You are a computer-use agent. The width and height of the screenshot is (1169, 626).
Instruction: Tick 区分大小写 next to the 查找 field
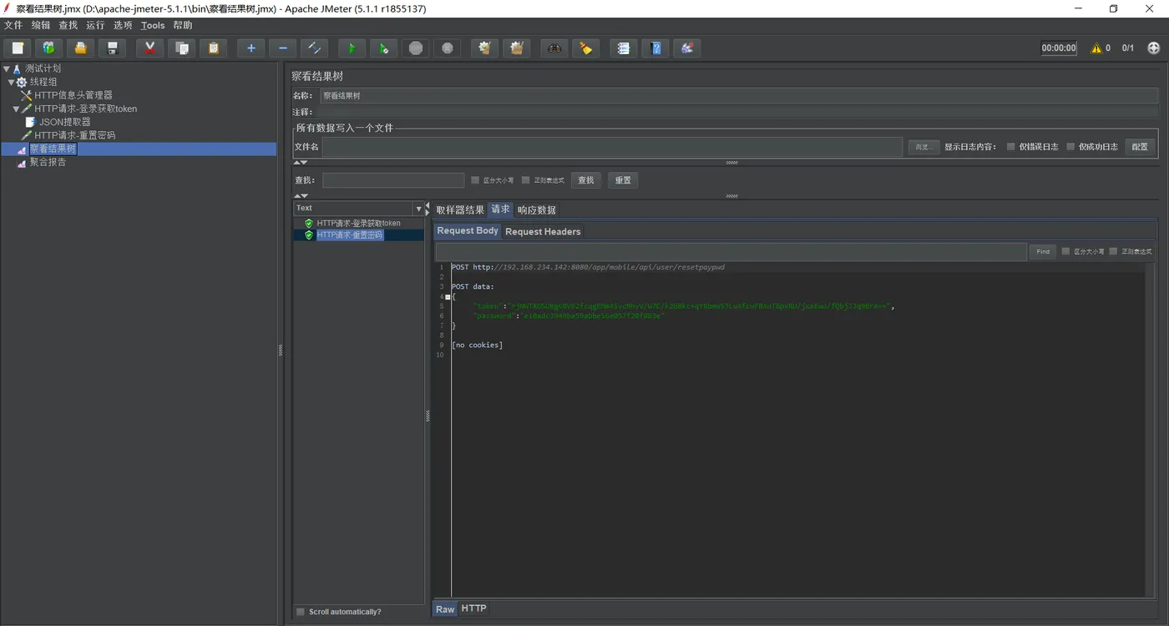475,179
